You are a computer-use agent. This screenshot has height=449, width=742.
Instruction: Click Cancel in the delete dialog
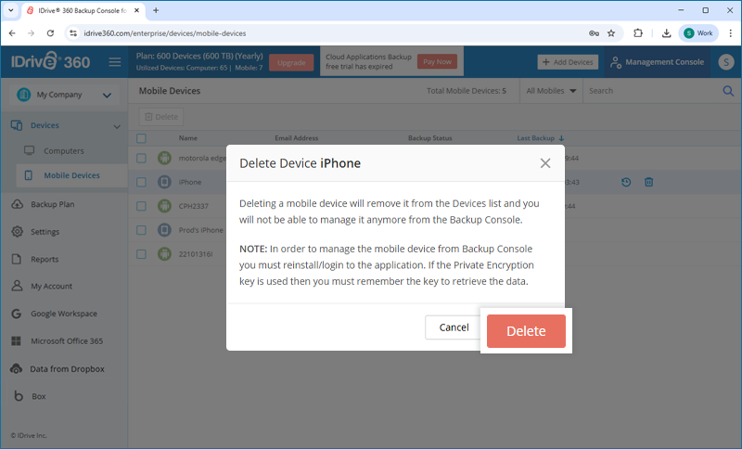point(454,327)
